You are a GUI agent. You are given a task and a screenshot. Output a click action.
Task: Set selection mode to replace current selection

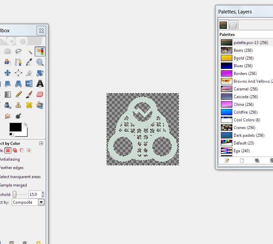pos(8,150)
